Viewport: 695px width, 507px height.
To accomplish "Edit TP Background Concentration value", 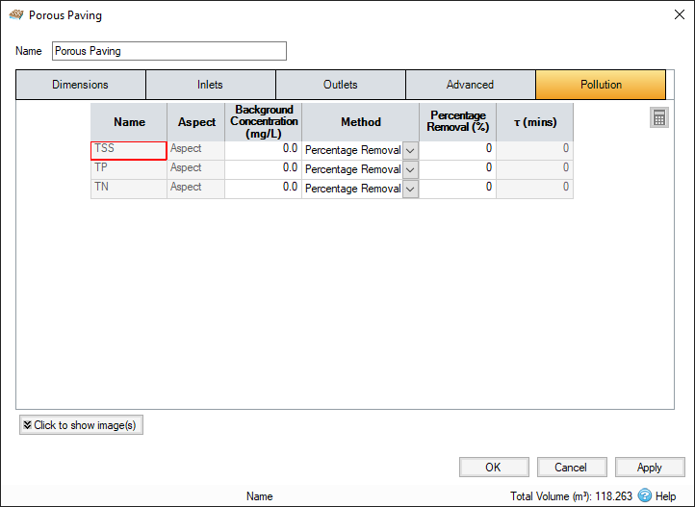I will click(263, 169).
